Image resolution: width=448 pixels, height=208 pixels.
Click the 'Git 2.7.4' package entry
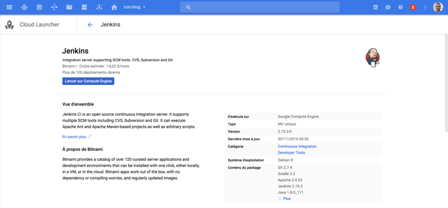(286, 167)
